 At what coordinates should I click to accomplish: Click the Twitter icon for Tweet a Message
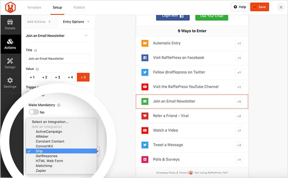145,145
